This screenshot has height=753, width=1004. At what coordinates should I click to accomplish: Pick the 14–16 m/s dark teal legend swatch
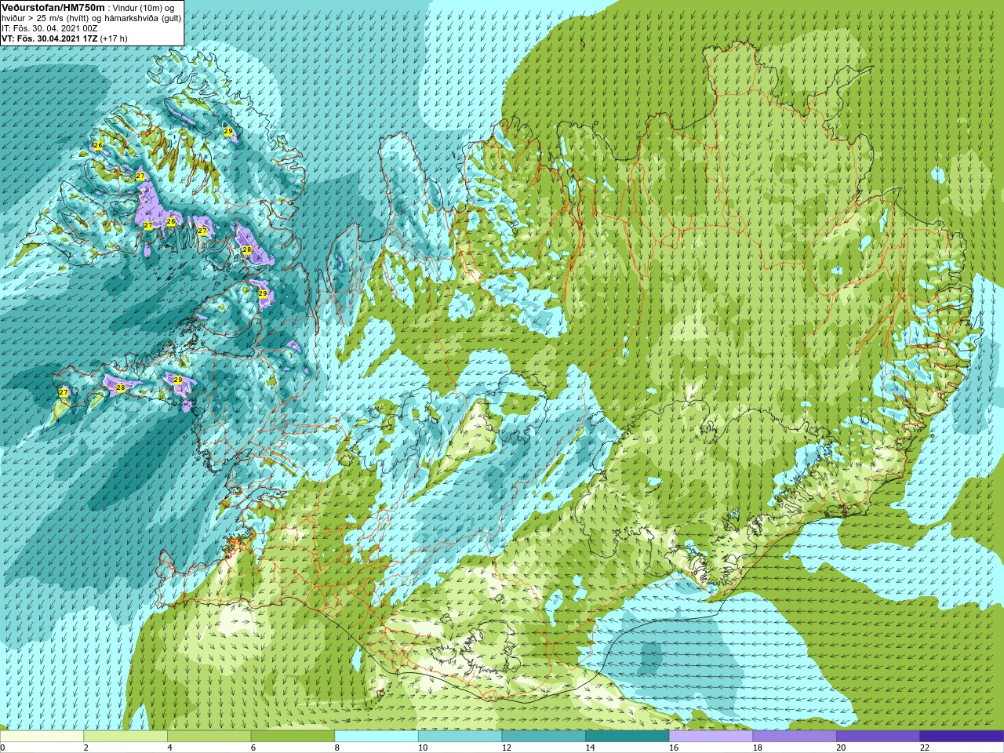click(x=627, y=737)
